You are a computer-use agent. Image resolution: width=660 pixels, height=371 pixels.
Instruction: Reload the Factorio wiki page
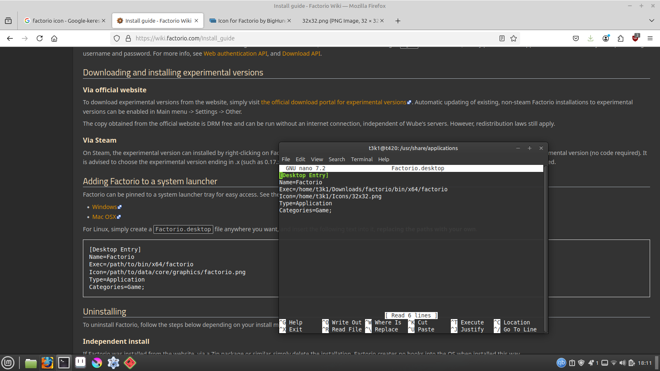40,38
